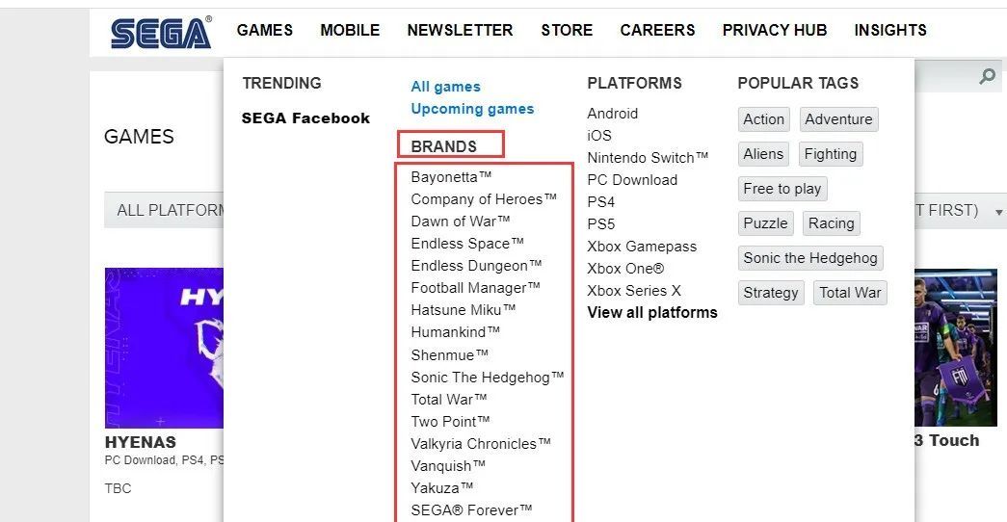Viewport: 1007px width, 522px height.
Task: Select the All games link
Action: coord(446,87)
